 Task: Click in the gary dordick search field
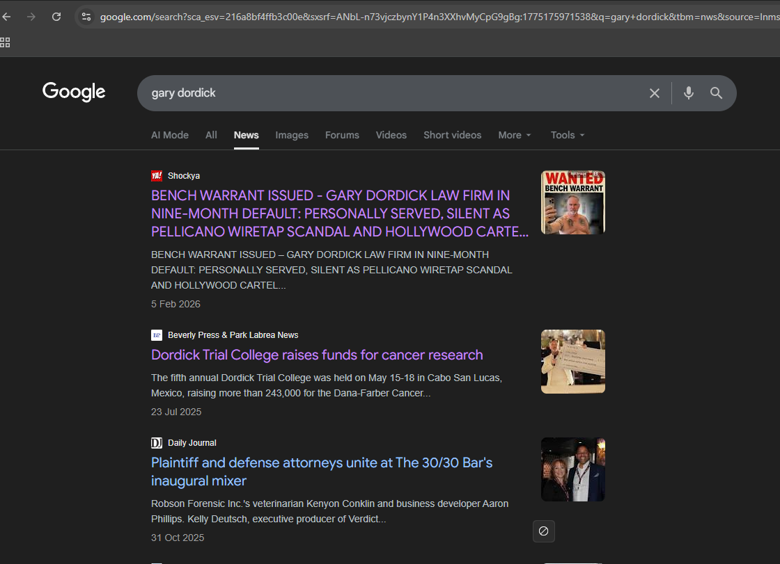[x=390, y=93]
